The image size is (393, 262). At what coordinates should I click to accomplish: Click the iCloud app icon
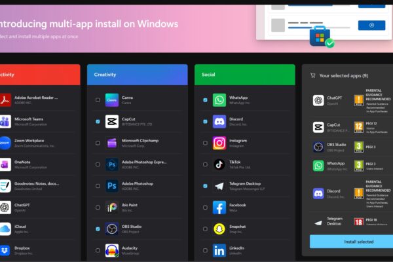click(5, 229)
